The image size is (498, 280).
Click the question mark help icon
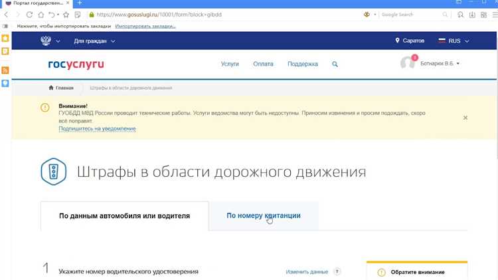tap(337, 272)
